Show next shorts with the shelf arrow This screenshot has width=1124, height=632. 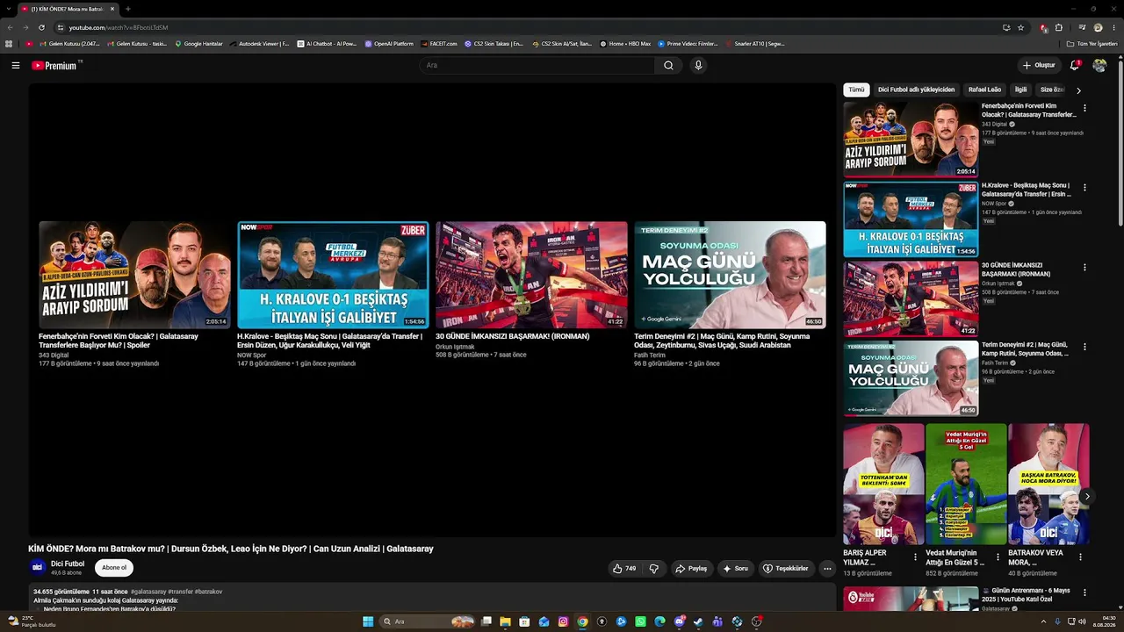1087,497
